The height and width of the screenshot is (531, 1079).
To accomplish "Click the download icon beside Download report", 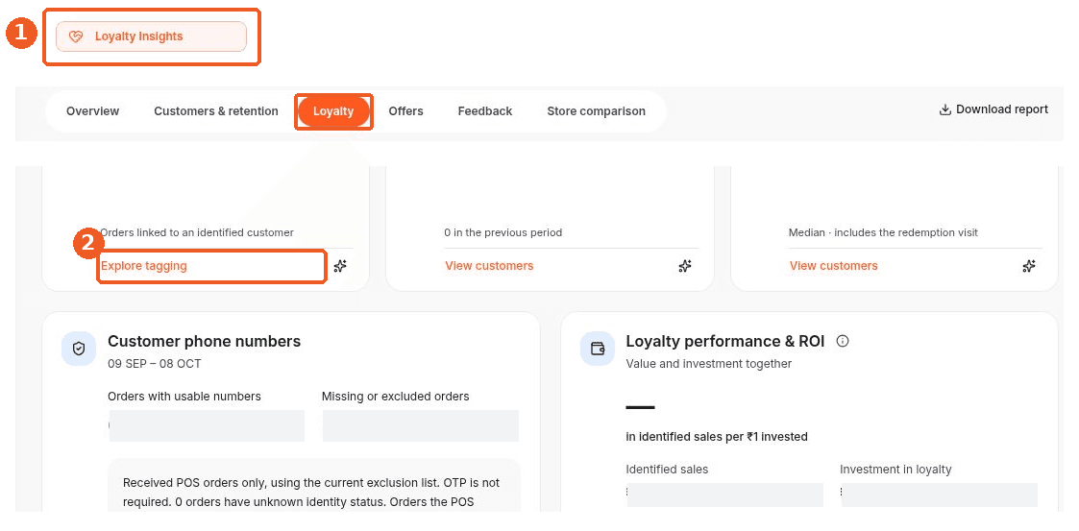I will pyautogui.click(x=944, y=109).
